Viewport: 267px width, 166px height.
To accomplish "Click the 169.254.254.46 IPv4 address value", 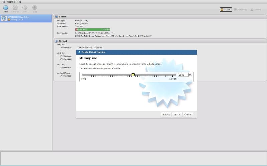I will coord(90,48).
